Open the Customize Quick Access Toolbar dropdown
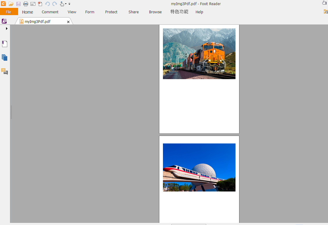This screenshot has height=225, width=328. pos(70,4)
